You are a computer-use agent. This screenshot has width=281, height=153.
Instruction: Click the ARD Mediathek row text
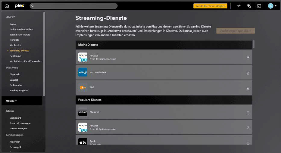(x=98, y=72)
